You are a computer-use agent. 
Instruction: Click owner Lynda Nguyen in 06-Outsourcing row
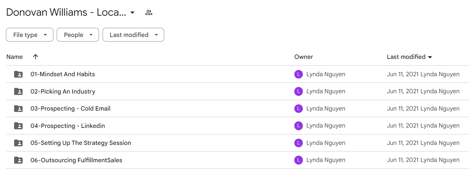(326, 160)
